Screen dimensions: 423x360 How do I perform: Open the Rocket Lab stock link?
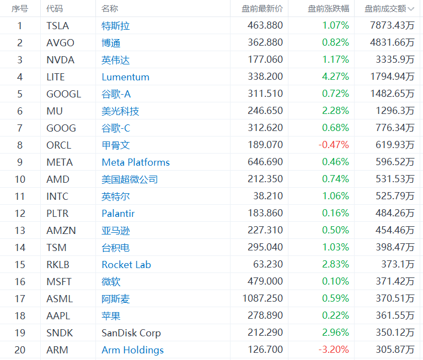126,265
